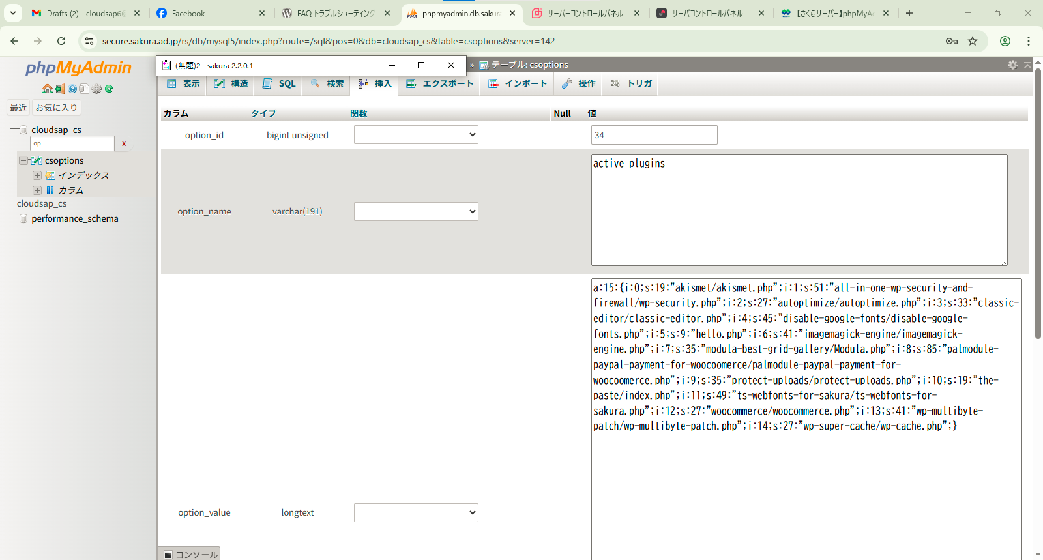Click the page vertical scrollbar

coord(1038,204)
